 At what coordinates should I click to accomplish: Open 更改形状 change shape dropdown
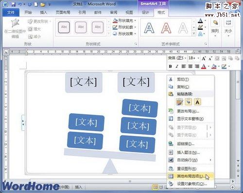[x=39, y=21]
